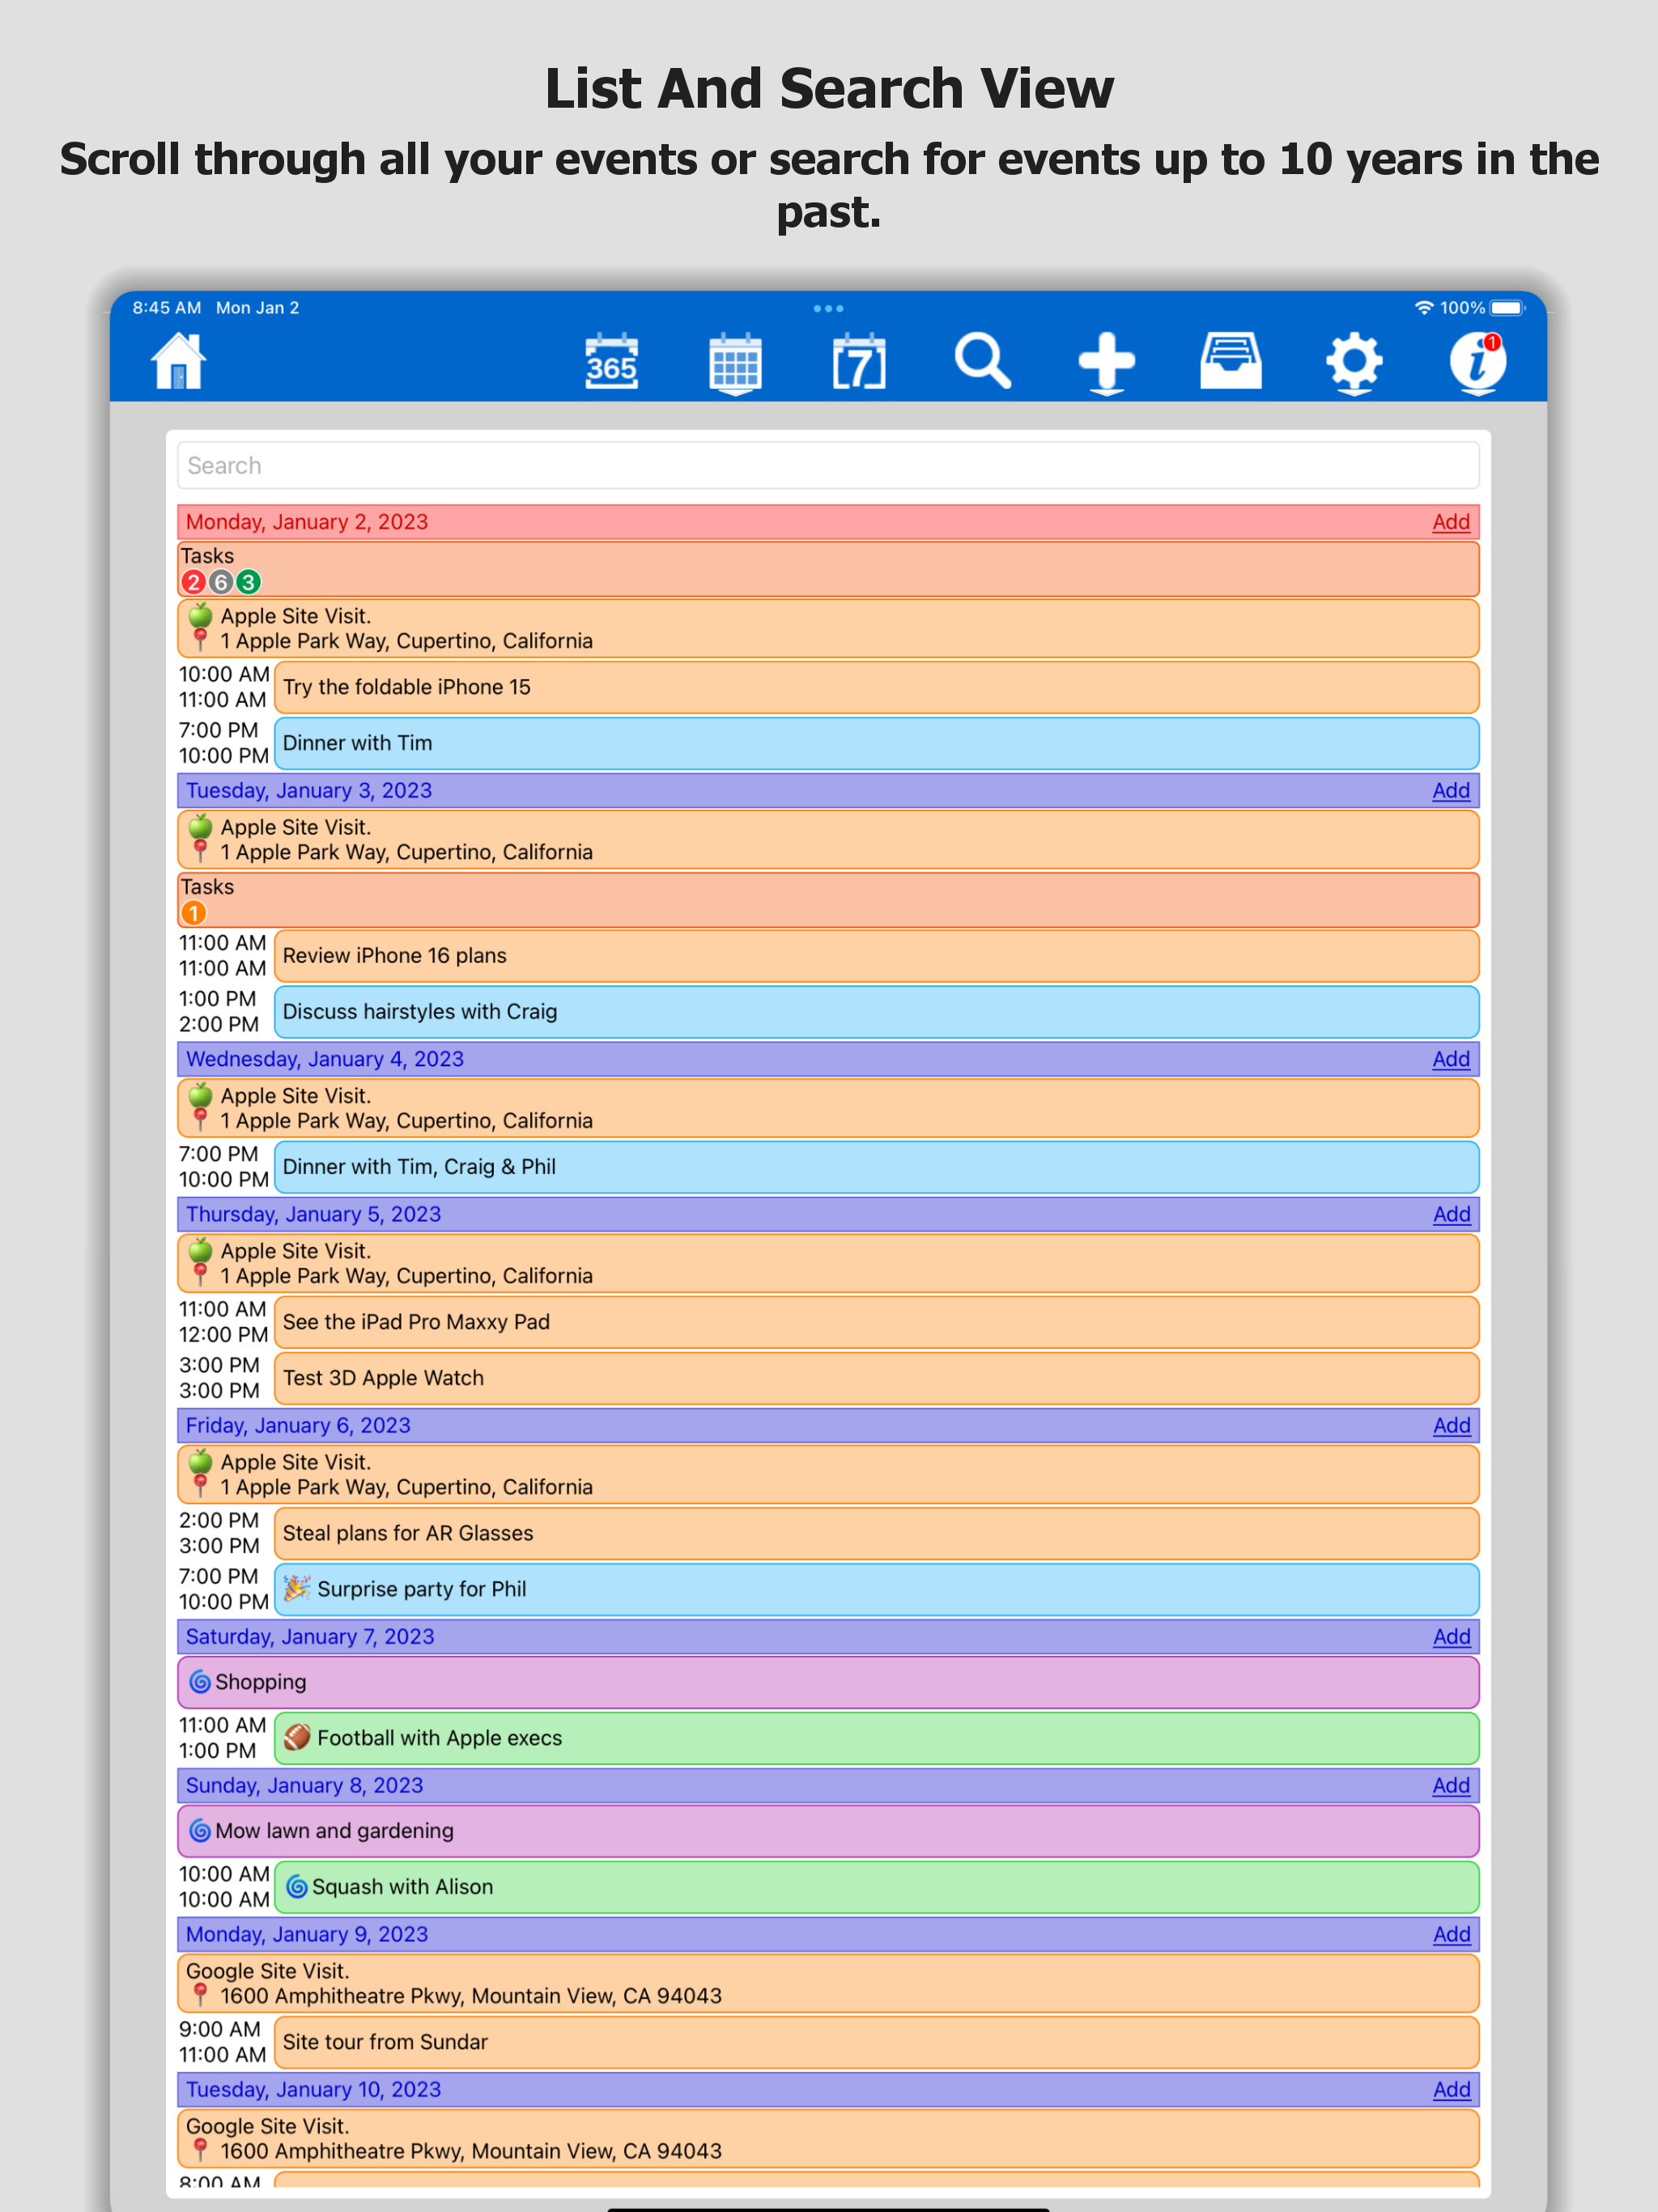Tap orange task badge numbered 1
This screenshot has width=1658, height=2212.
click(193, 913)
